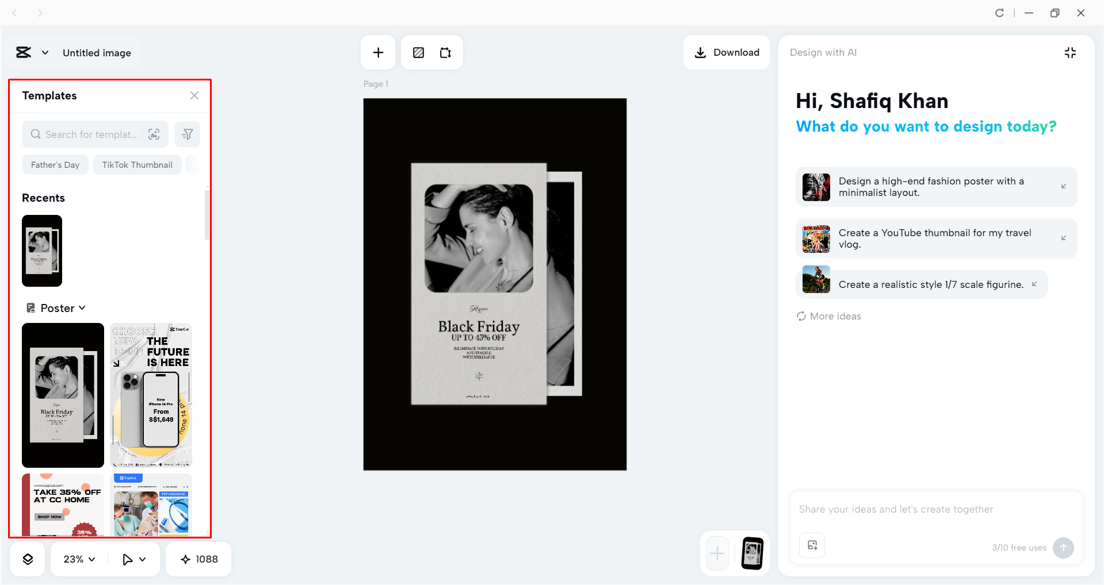
Task: Open the zoom level 23% dropdown
Action: click(x=78, y=559)
